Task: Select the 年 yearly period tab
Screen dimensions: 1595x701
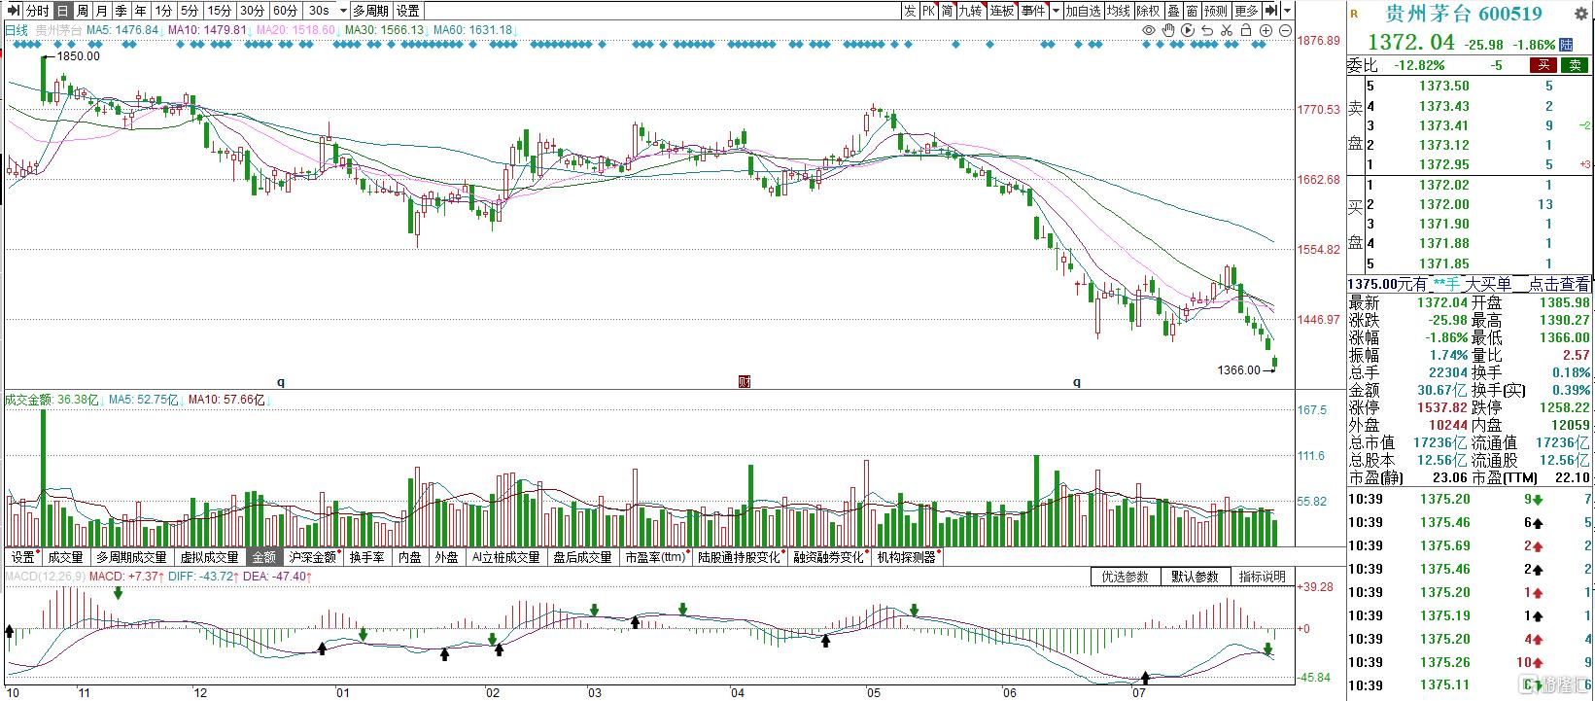Action: click(141, 11)
